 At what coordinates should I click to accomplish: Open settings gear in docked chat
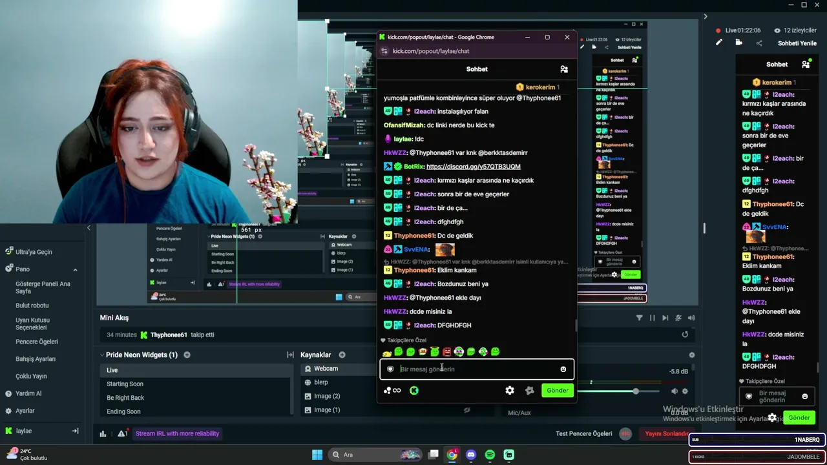[x=772, y=418]
